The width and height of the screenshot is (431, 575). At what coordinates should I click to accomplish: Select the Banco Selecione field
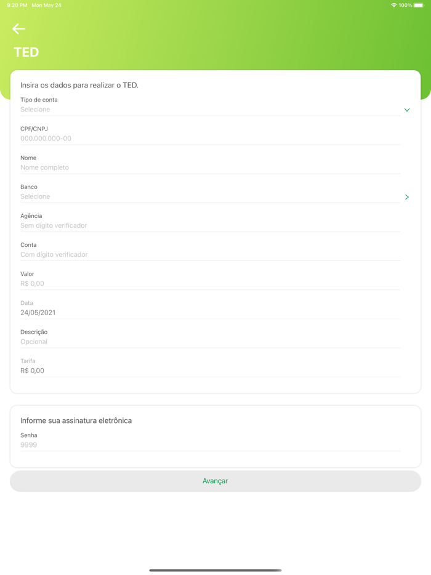pos(209,196)
